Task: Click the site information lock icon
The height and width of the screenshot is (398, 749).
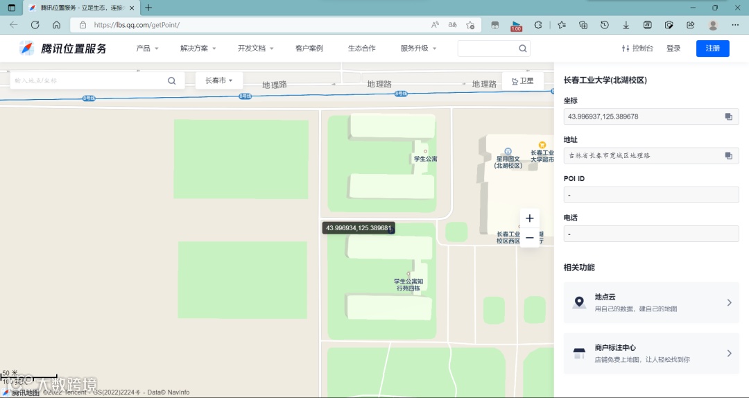Action: [x=83, y=25]
